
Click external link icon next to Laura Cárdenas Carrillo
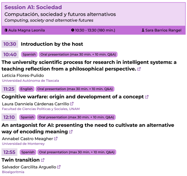pos(72,104)
